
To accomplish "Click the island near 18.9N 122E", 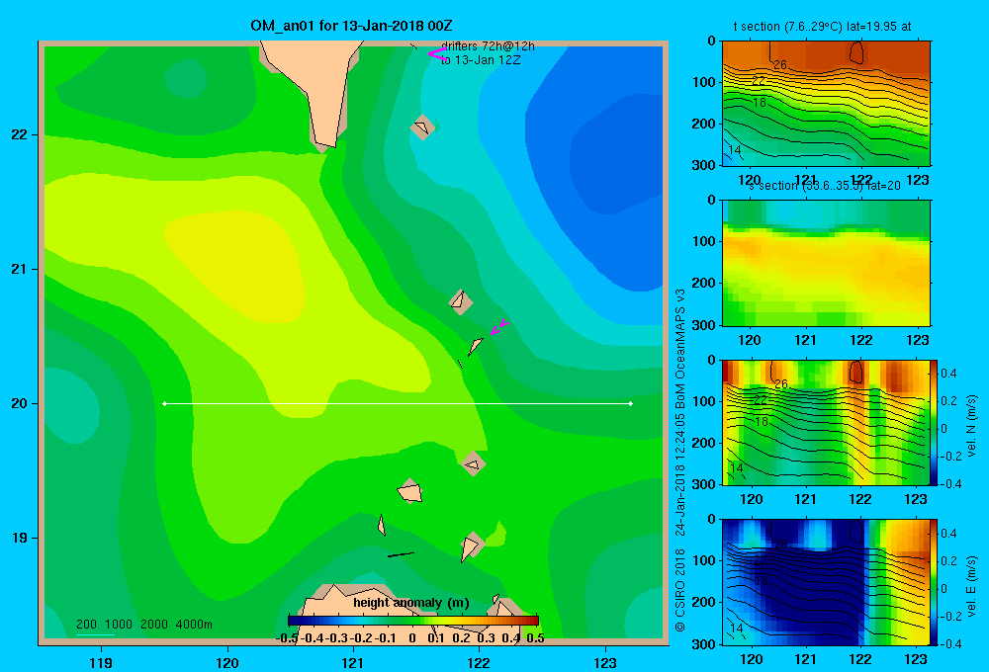I will 471,546.
